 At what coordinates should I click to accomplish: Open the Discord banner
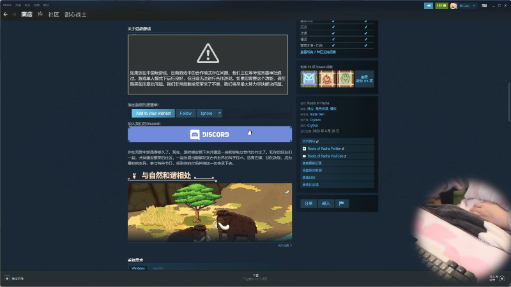210,135
